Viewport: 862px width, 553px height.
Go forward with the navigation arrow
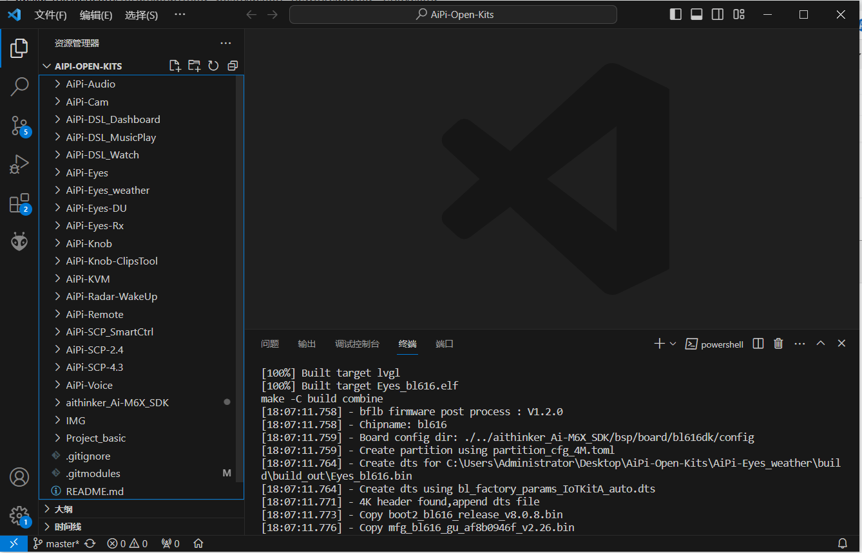coord(273,14)
